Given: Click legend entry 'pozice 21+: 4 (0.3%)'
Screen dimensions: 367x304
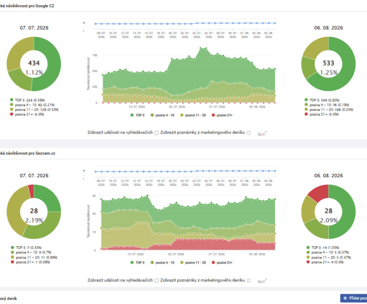Looking at the screenshot, I should (x=325, y=262).
